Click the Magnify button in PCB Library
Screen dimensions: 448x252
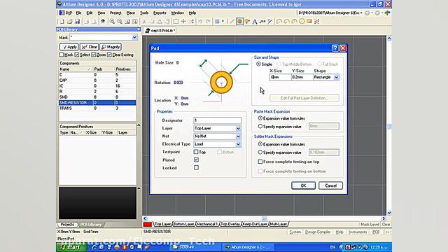(111, 47)
